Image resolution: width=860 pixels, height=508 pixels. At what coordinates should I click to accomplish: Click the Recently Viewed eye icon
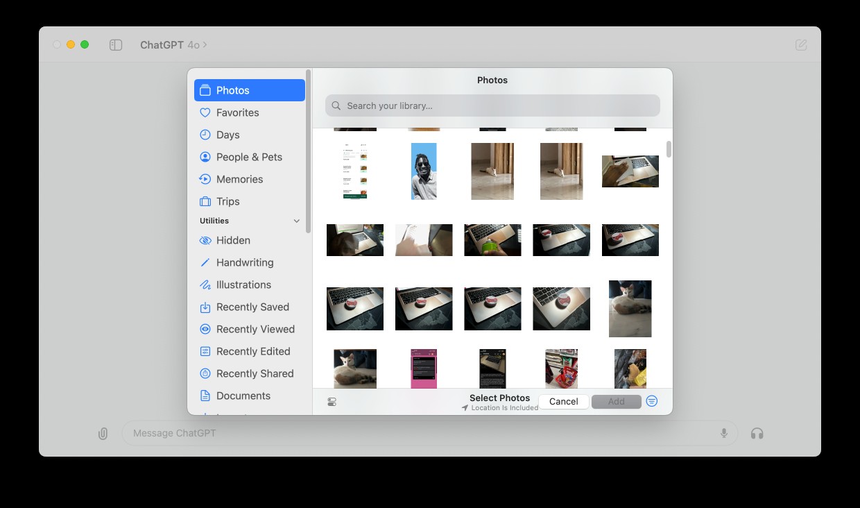(205, 329)
